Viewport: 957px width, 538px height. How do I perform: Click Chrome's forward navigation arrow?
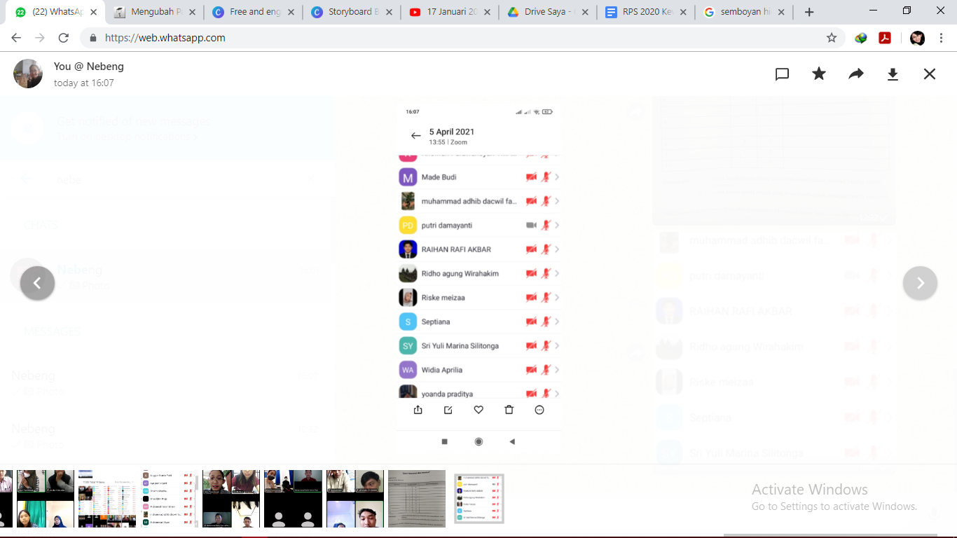[x=40, y=38]
